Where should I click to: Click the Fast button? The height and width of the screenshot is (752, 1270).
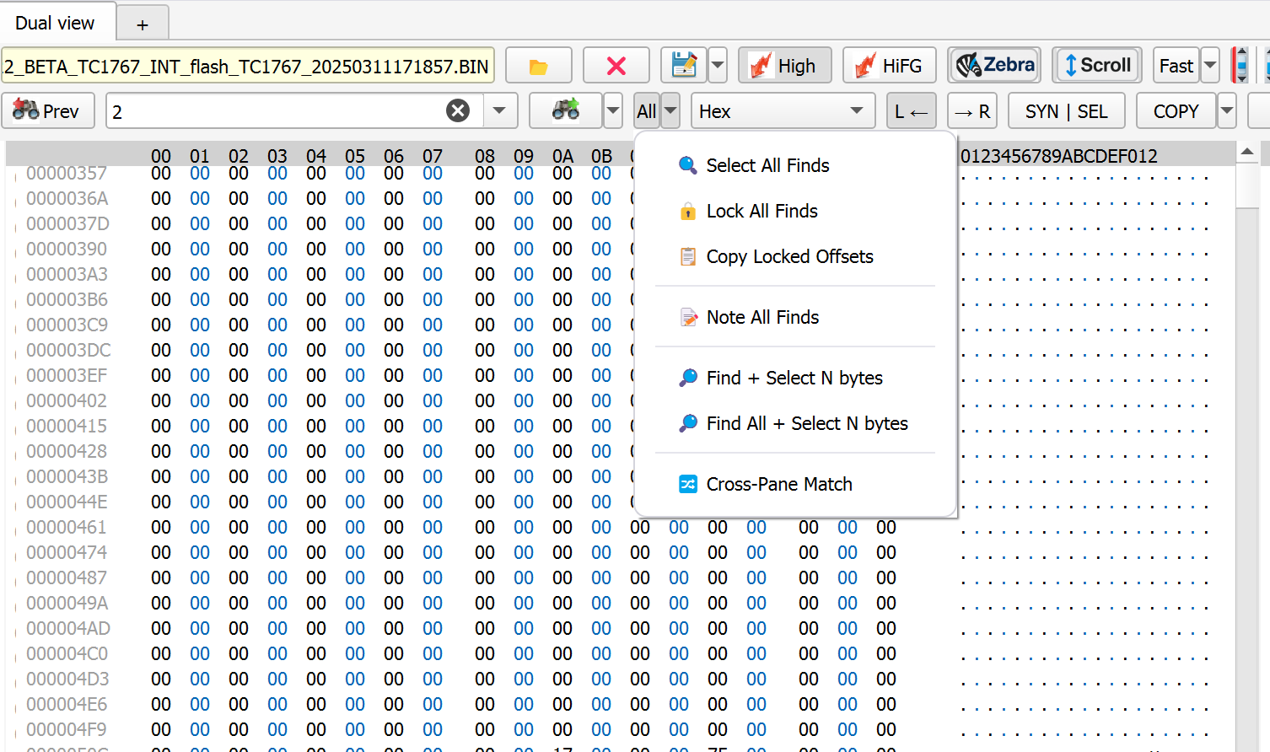pyautogui.click(x=1176, y=66)
